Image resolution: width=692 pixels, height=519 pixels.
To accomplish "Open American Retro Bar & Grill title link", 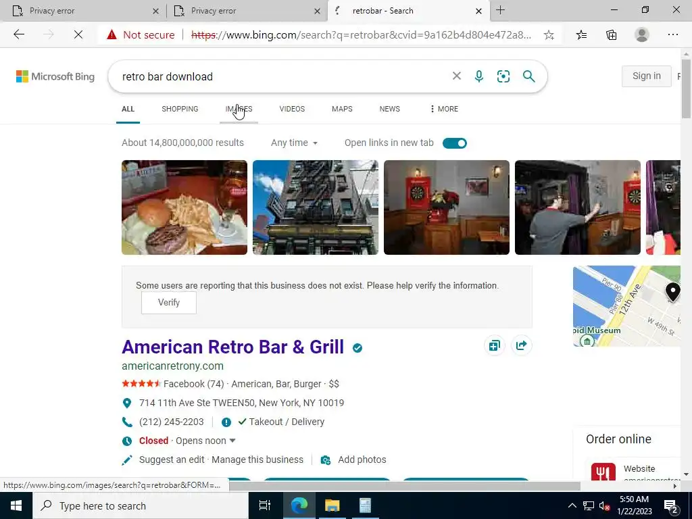I will click(x=232, y=347).
